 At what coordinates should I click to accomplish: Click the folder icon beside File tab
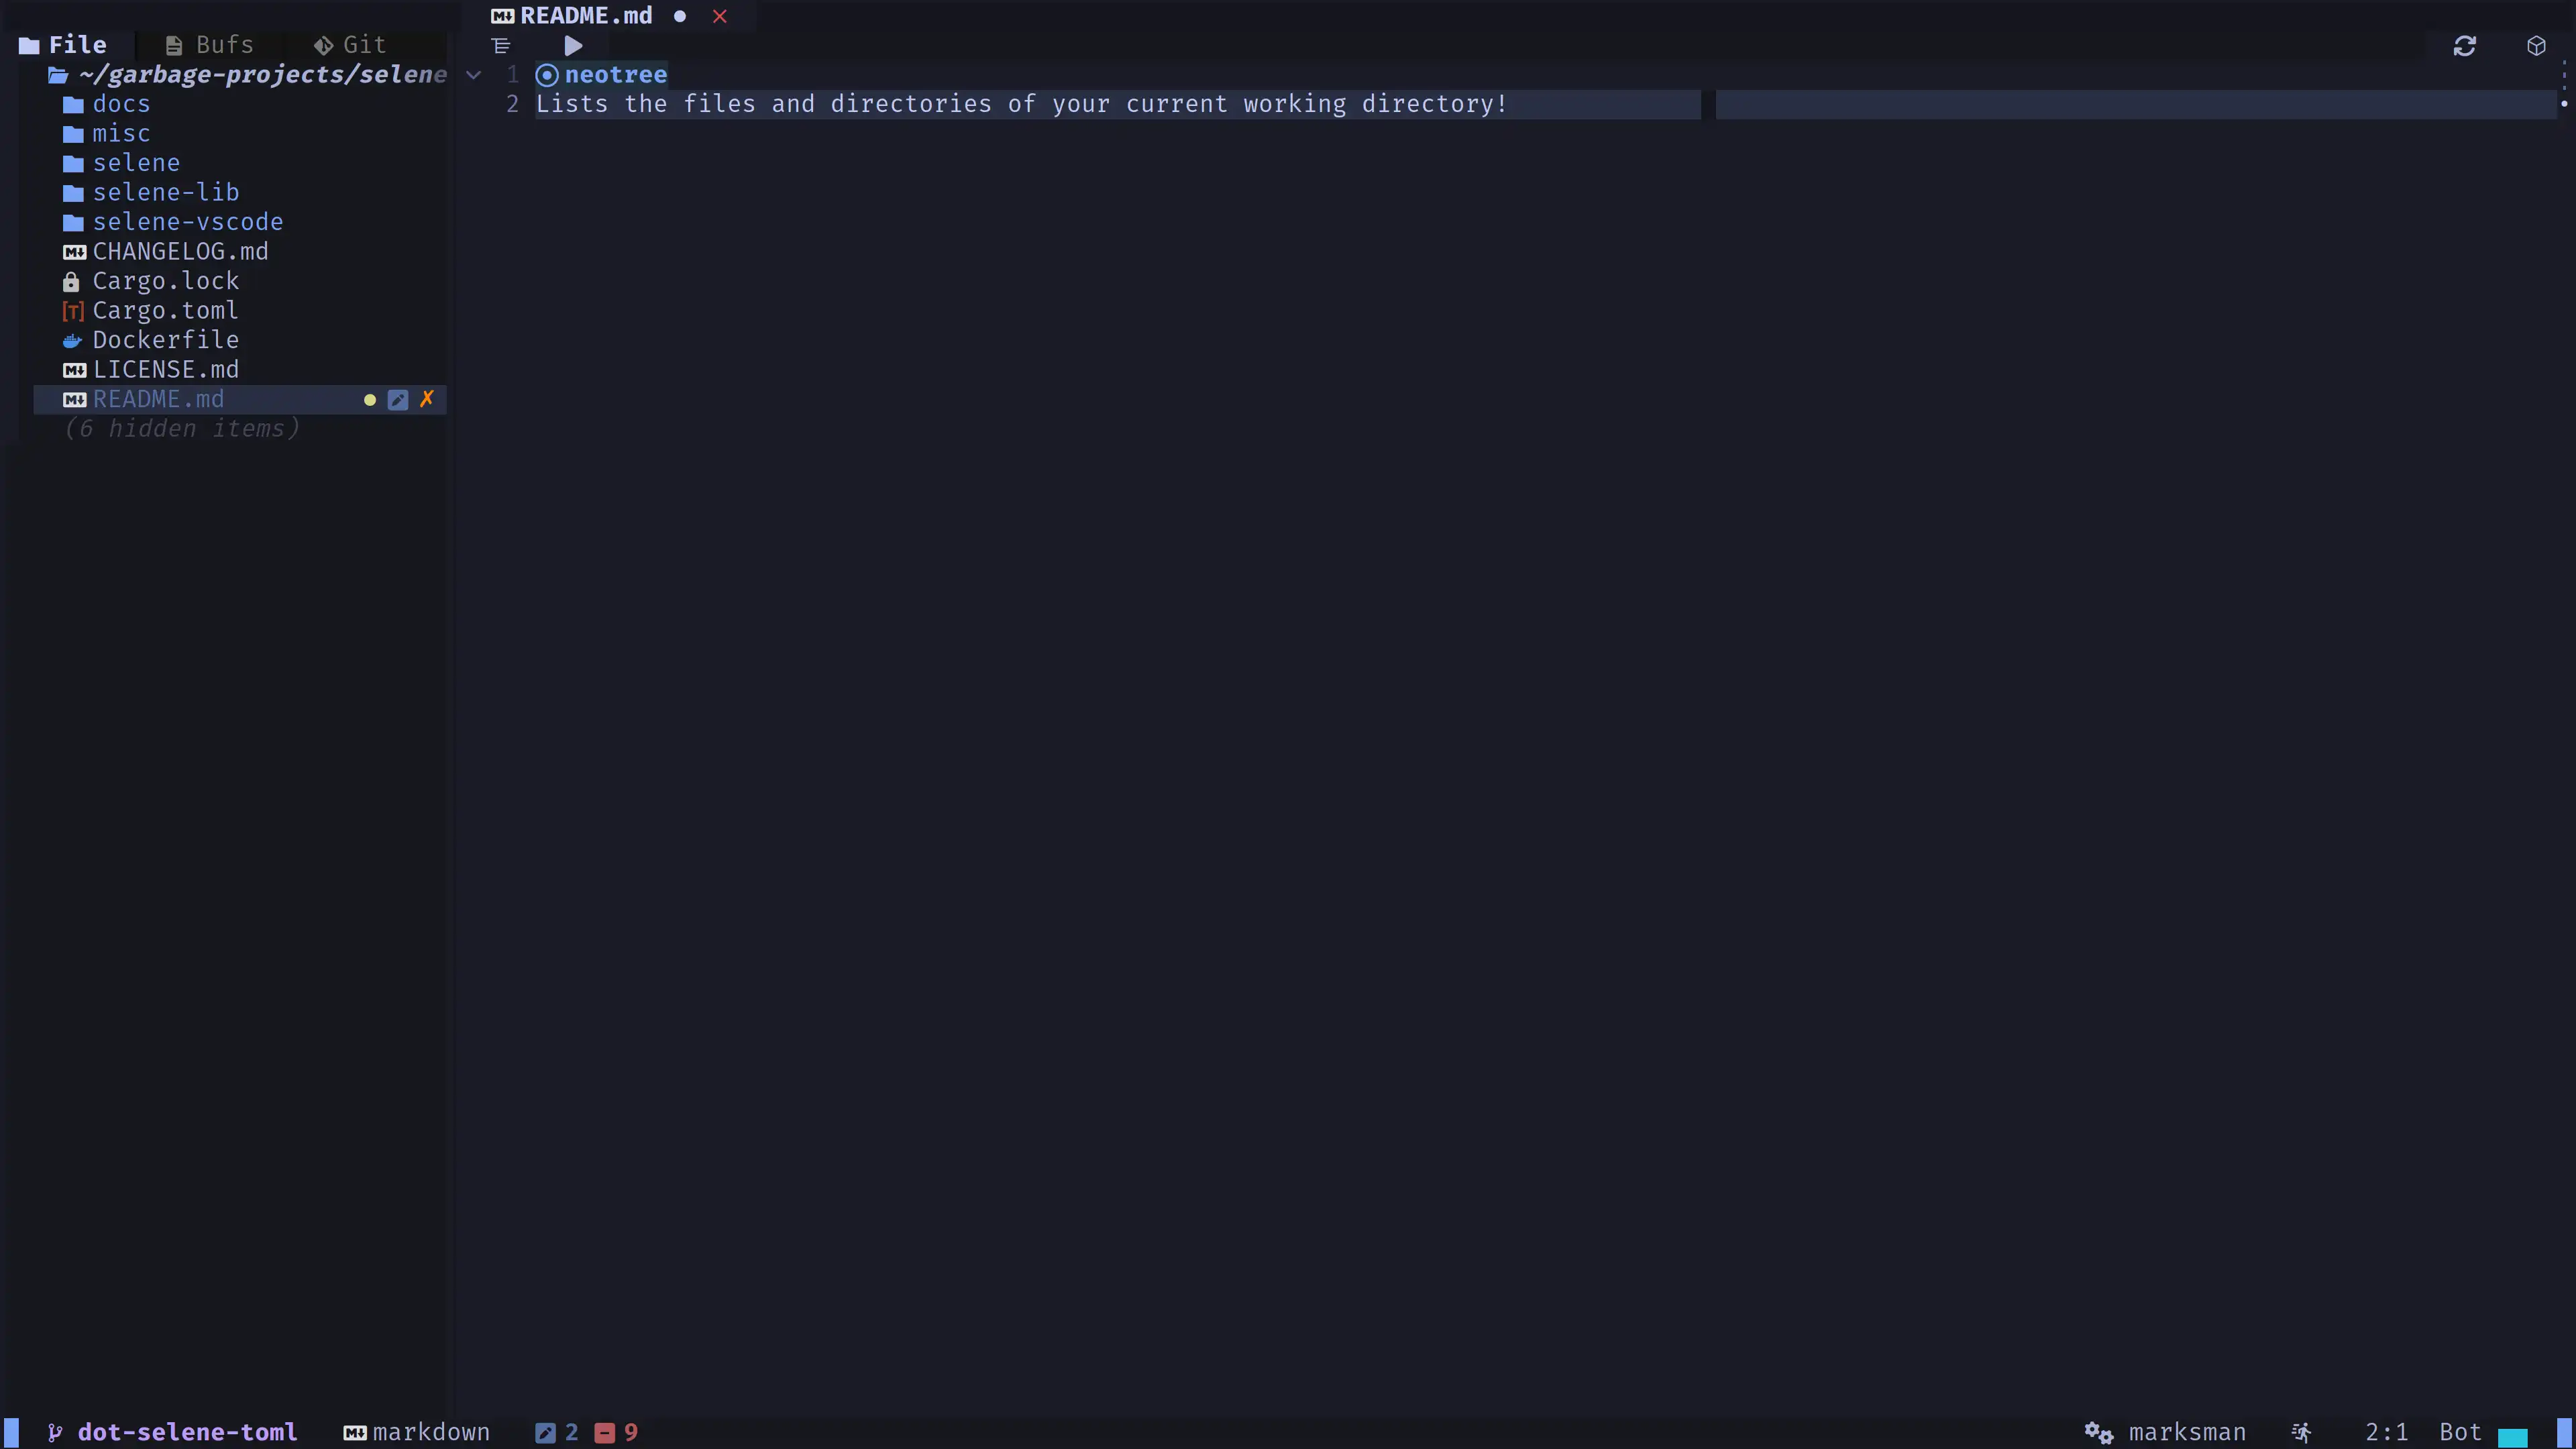[x=29, y=45]
